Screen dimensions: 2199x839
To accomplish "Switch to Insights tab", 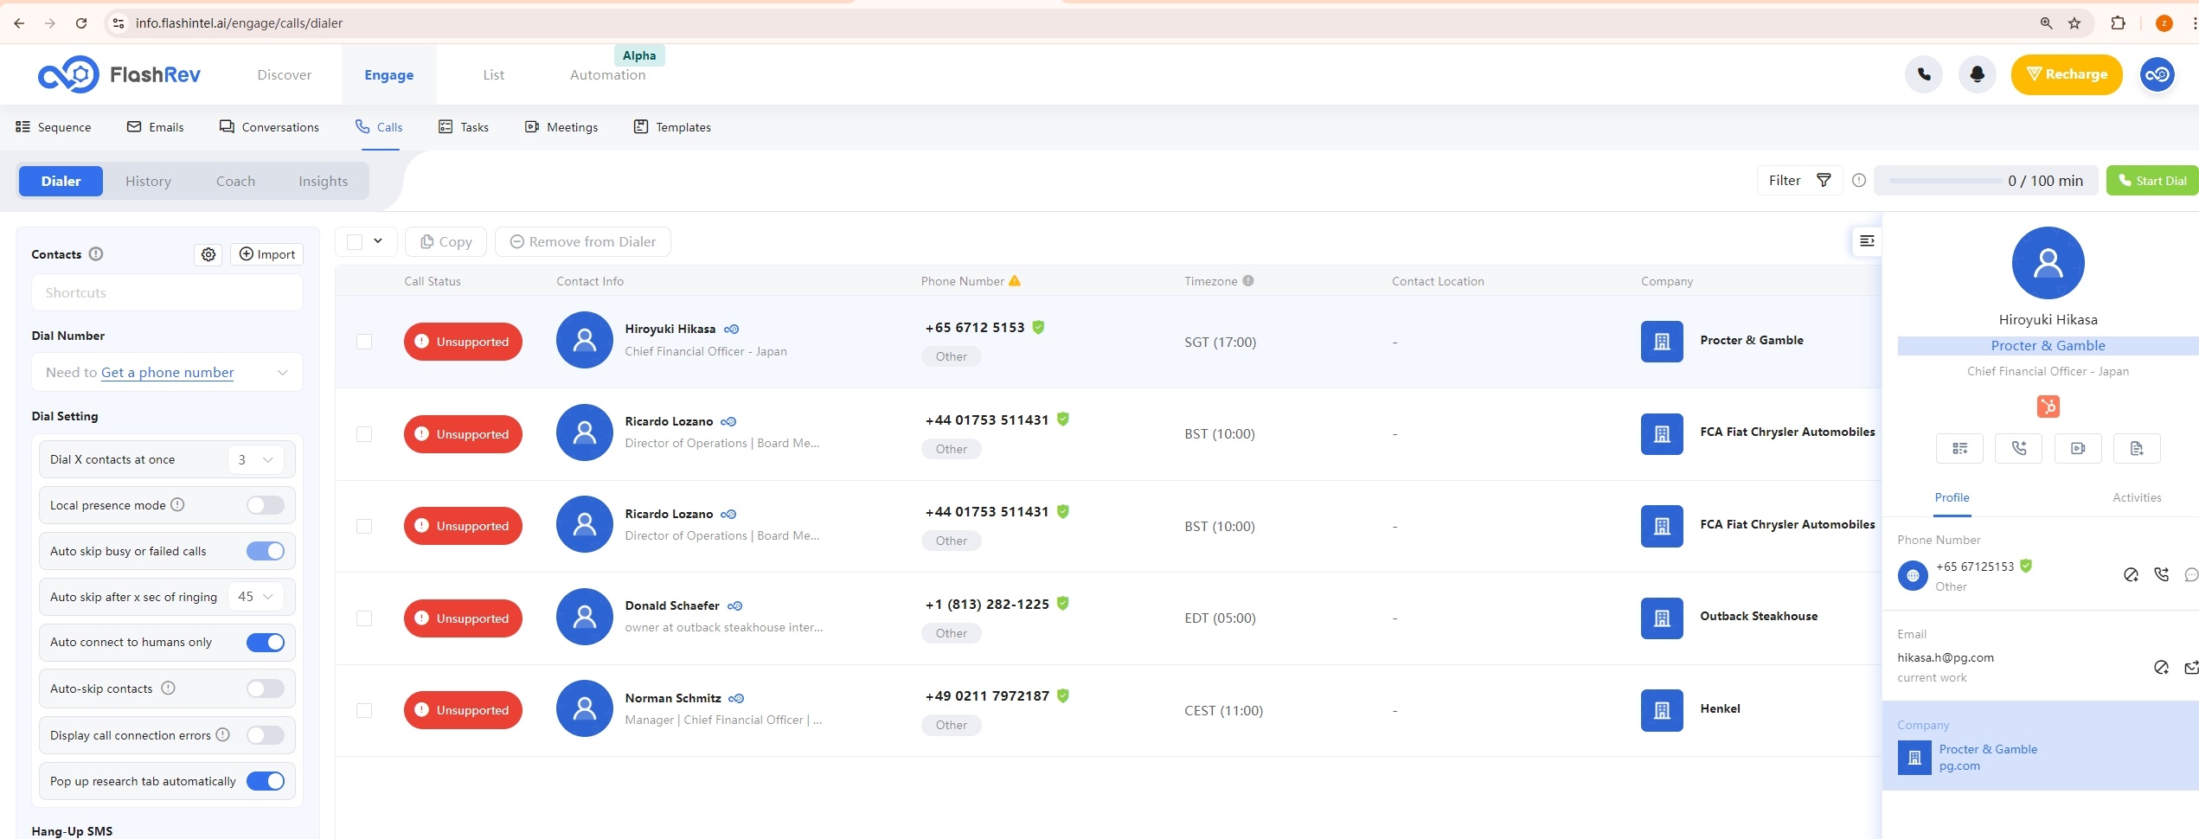I will pyautogui.click(x=324, y=181).
